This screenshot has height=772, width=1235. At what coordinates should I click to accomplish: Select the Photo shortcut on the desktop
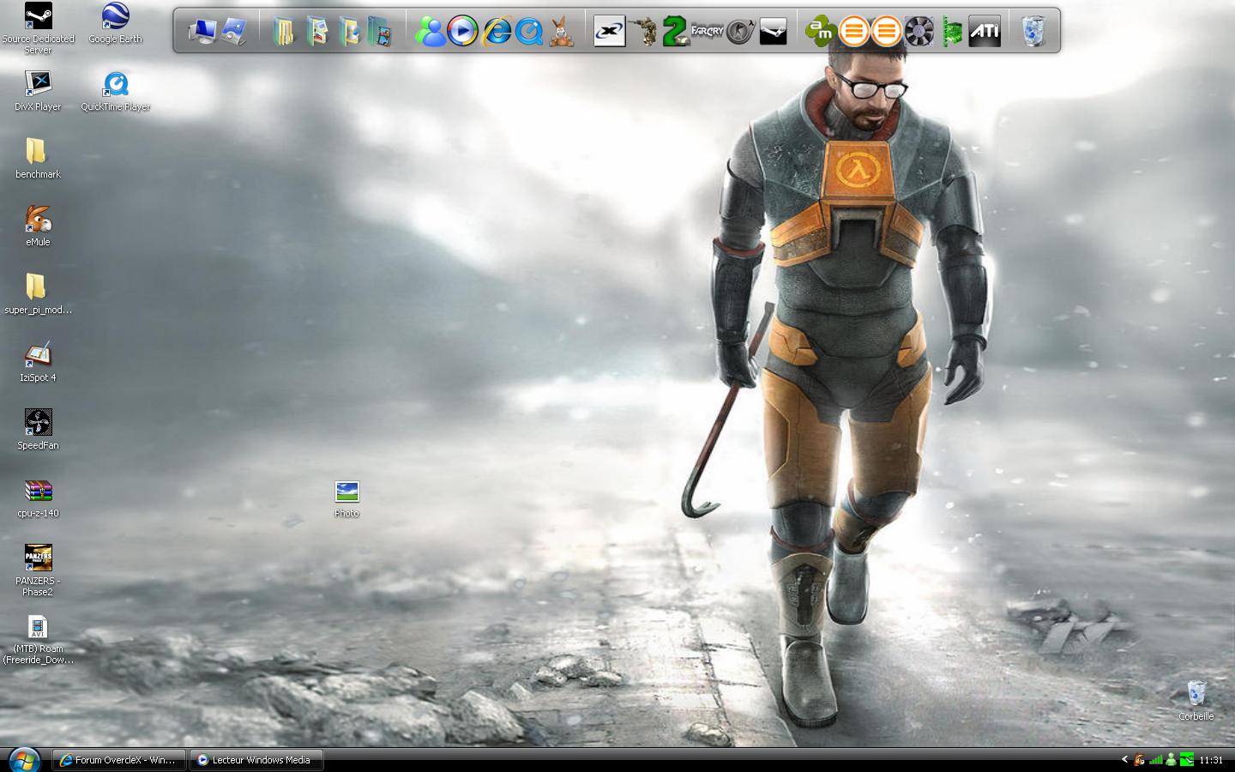coord(346,498)
